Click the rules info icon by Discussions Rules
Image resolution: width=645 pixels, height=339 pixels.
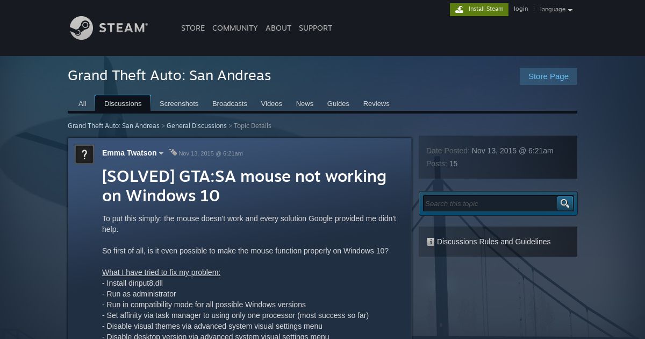point(430,242)
